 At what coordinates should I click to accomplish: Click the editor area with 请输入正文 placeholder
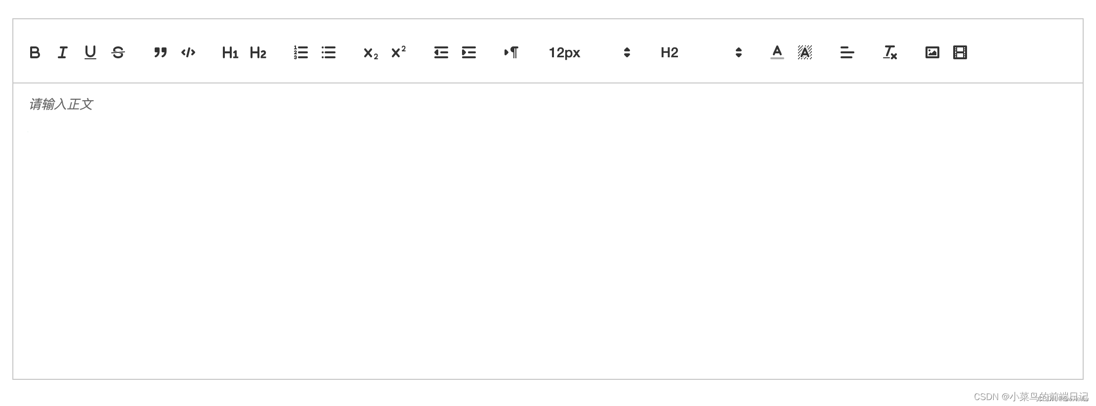(x=548, y=231)
